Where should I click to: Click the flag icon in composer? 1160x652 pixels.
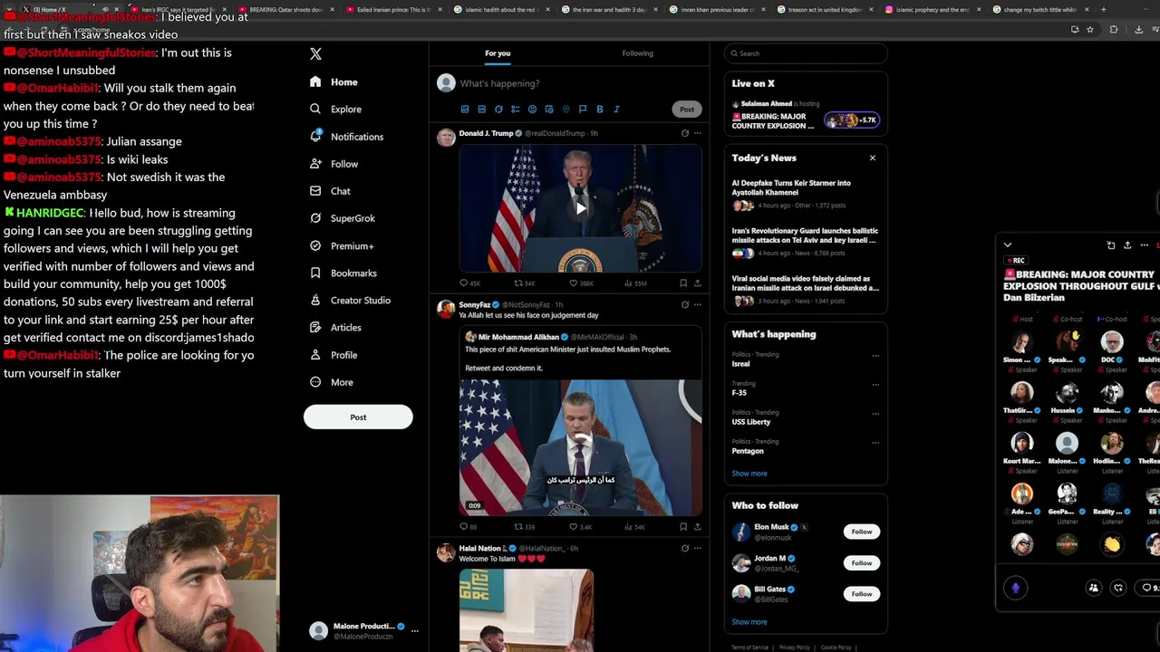coord(583,110)
